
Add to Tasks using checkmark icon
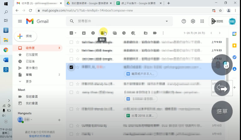click(x=133, y=33)
